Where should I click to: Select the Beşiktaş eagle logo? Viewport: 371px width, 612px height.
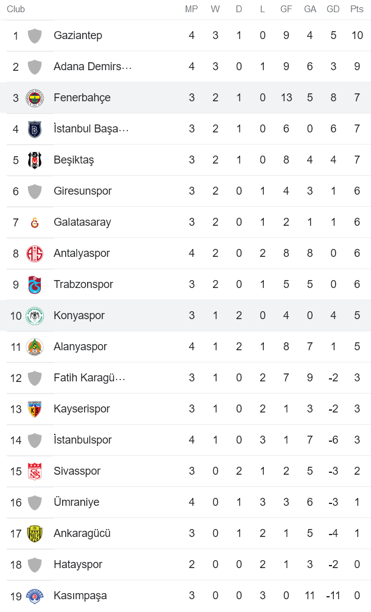click(x=35, y=160)
